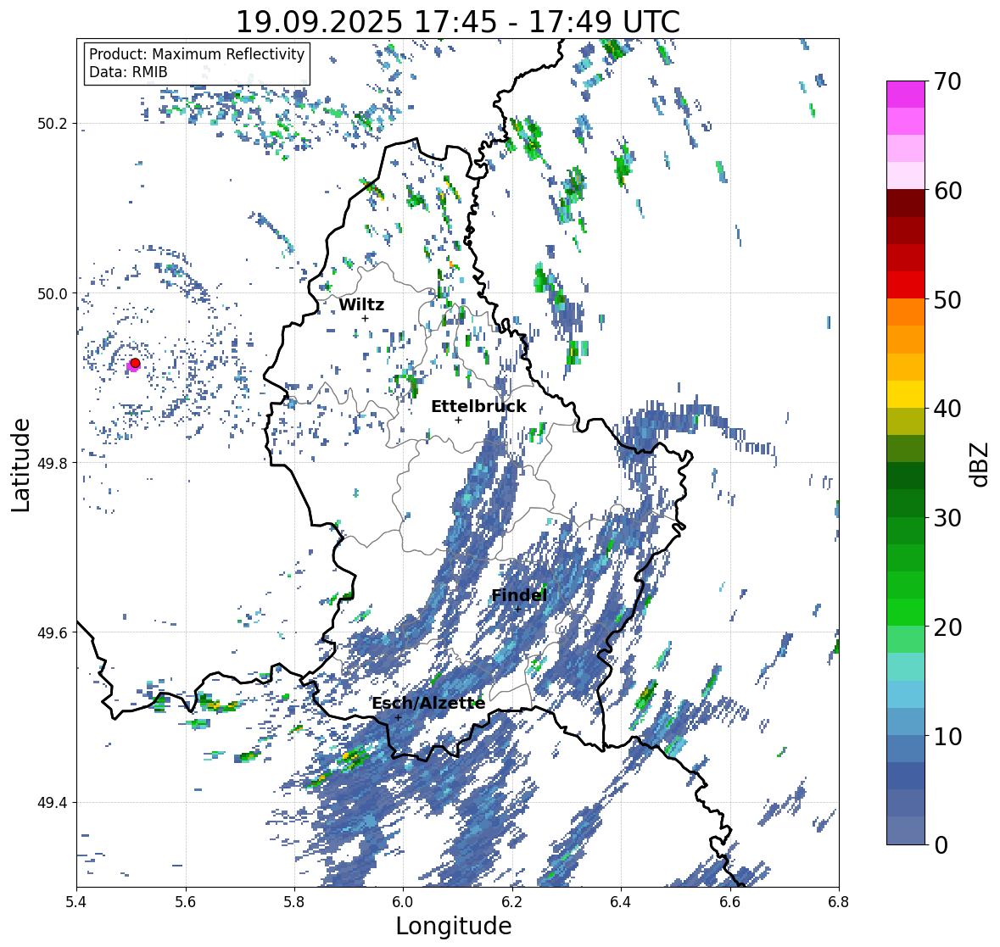Click the 5.6 longitude tick label
Viewport: 1000px width, 947px height.
[x=186, y=902]
